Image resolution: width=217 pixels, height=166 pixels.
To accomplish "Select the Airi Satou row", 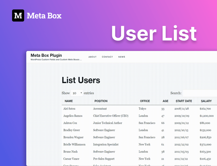I will click(70, 108).
